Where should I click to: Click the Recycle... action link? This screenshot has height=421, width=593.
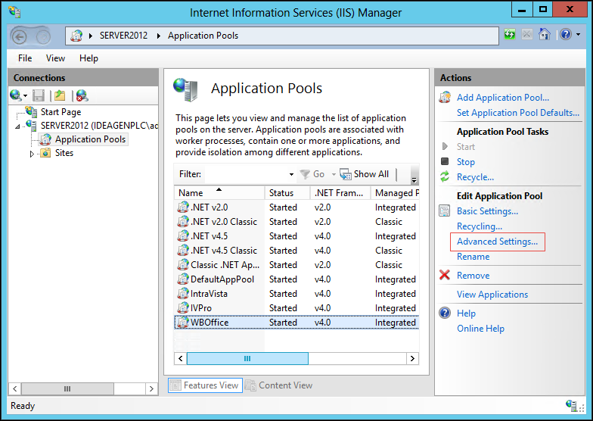click(x=475, y=177)
